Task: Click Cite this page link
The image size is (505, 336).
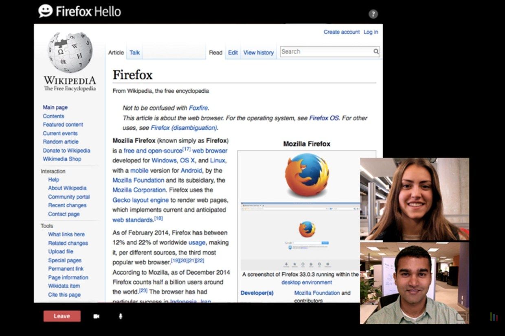Action: coord(64,295)
